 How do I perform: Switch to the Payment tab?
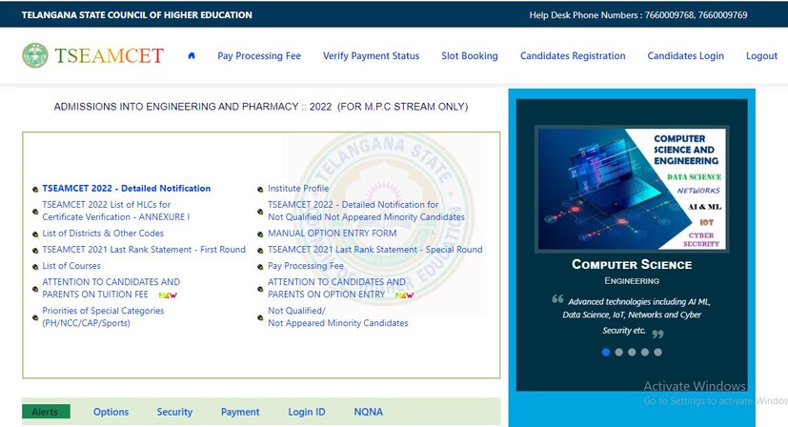240,412
